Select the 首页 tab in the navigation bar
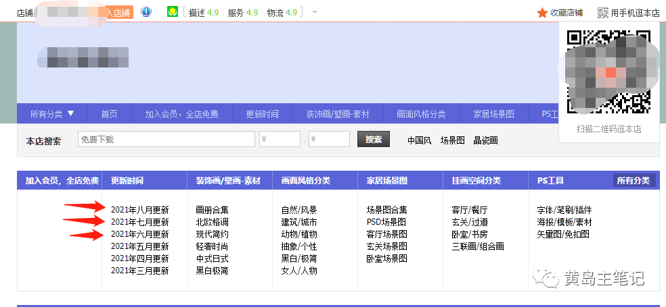The image size is (666, 307). click(109, 114)
